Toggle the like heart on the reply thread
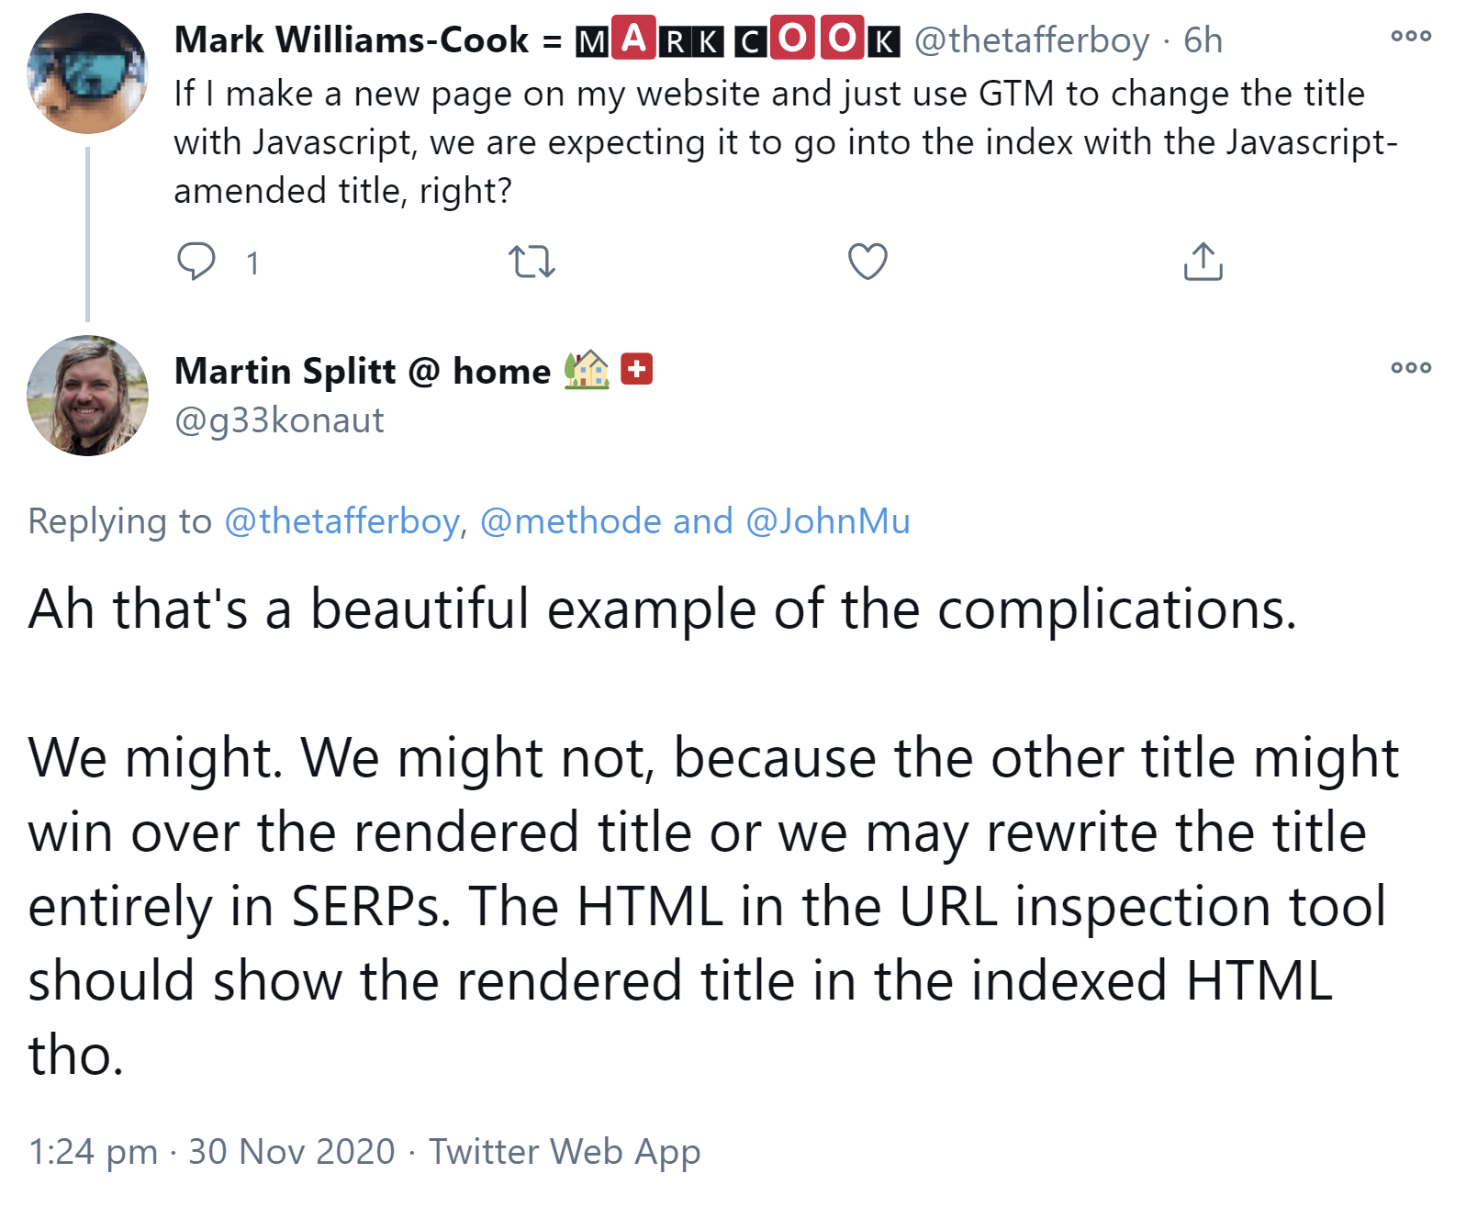 point(867,263)
